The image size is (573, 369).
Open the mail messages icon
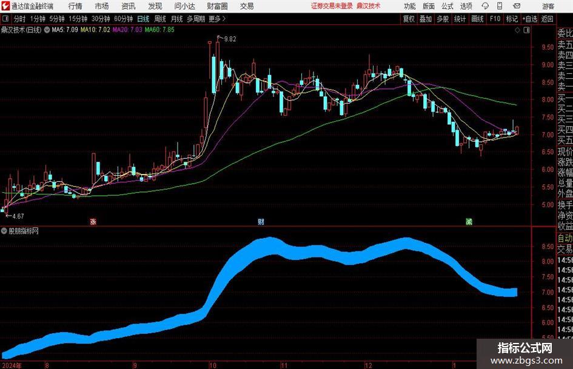[517, 6]
